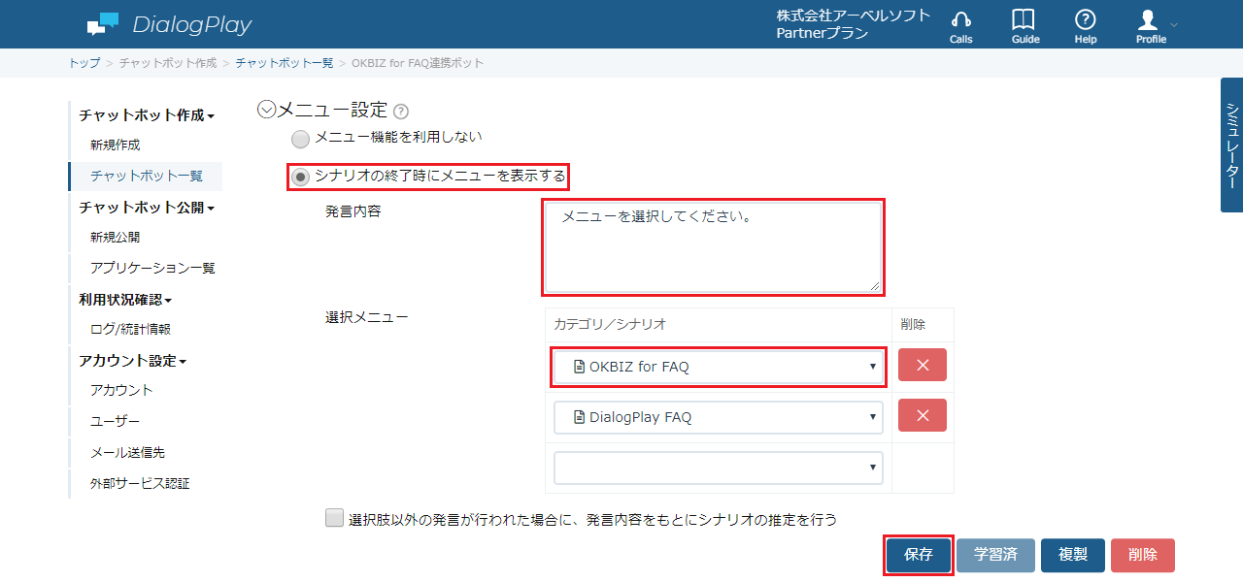Open アカウント in sidebar

tap(121, 390)
